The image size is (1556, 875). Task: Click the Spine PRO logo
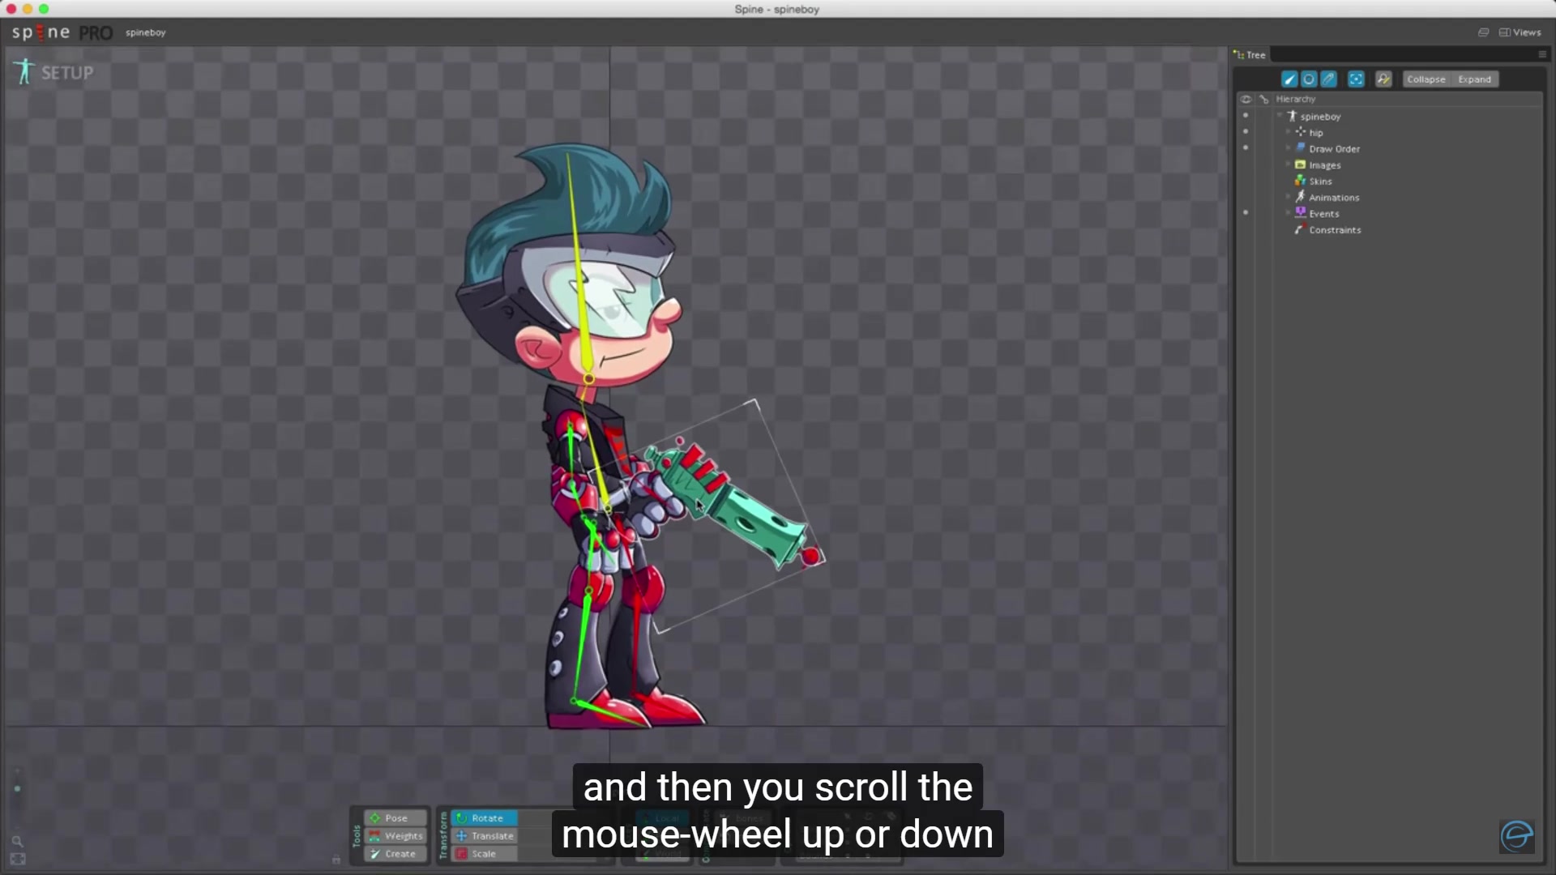[x=62, y=32]
